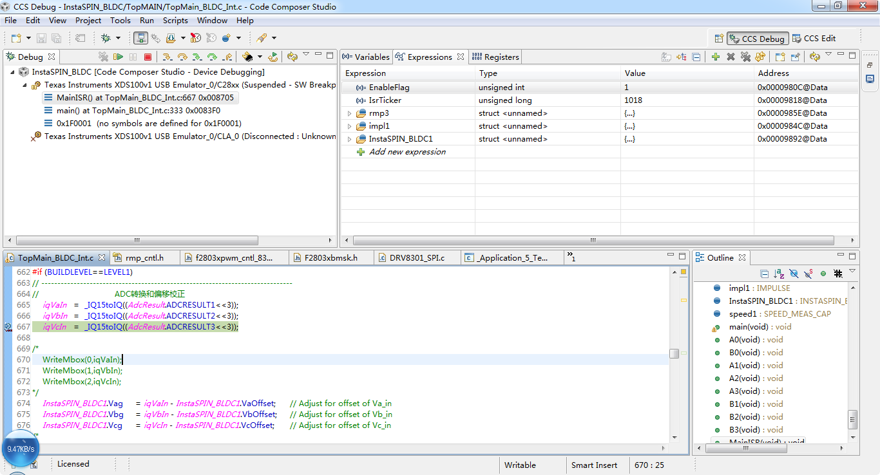Click the Step Over debug icon
880x475 pixels.
pos(182,57)
